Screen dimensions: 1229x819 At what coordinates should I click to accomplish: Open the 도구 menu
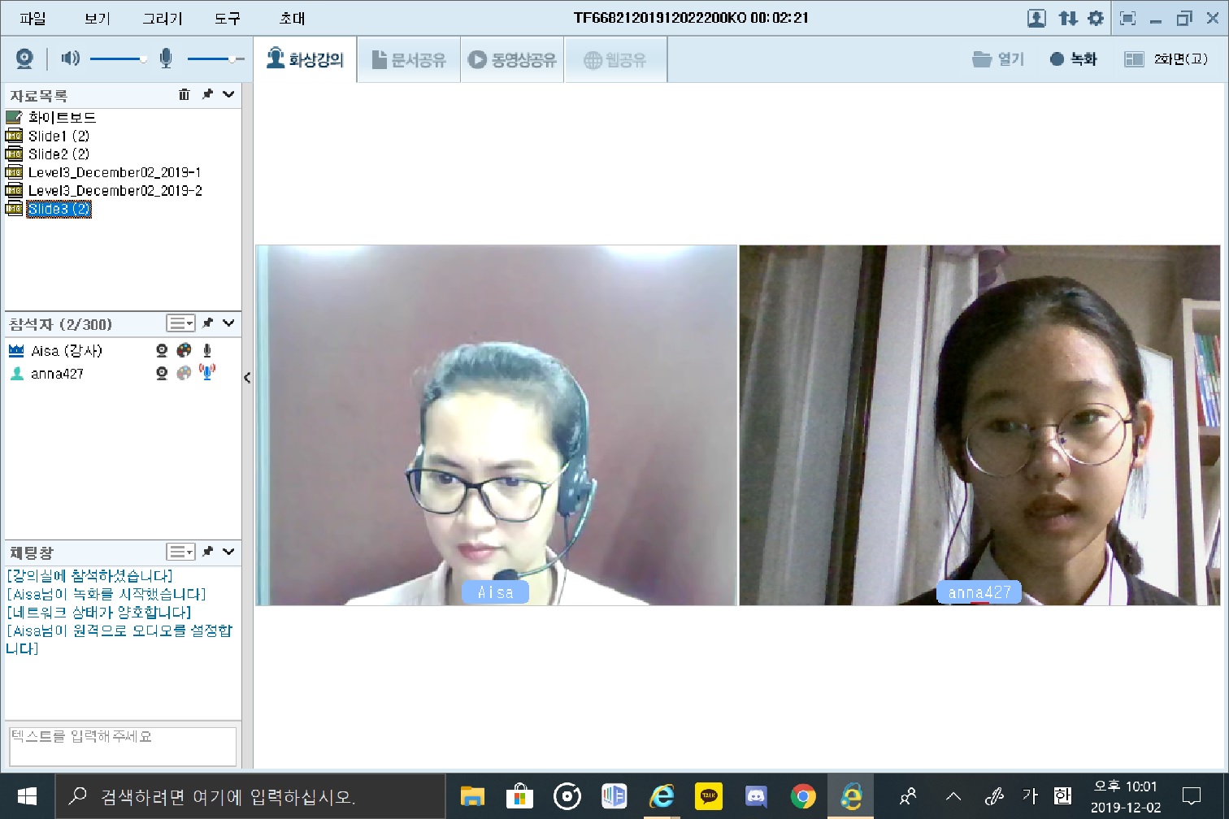point(228,18)
